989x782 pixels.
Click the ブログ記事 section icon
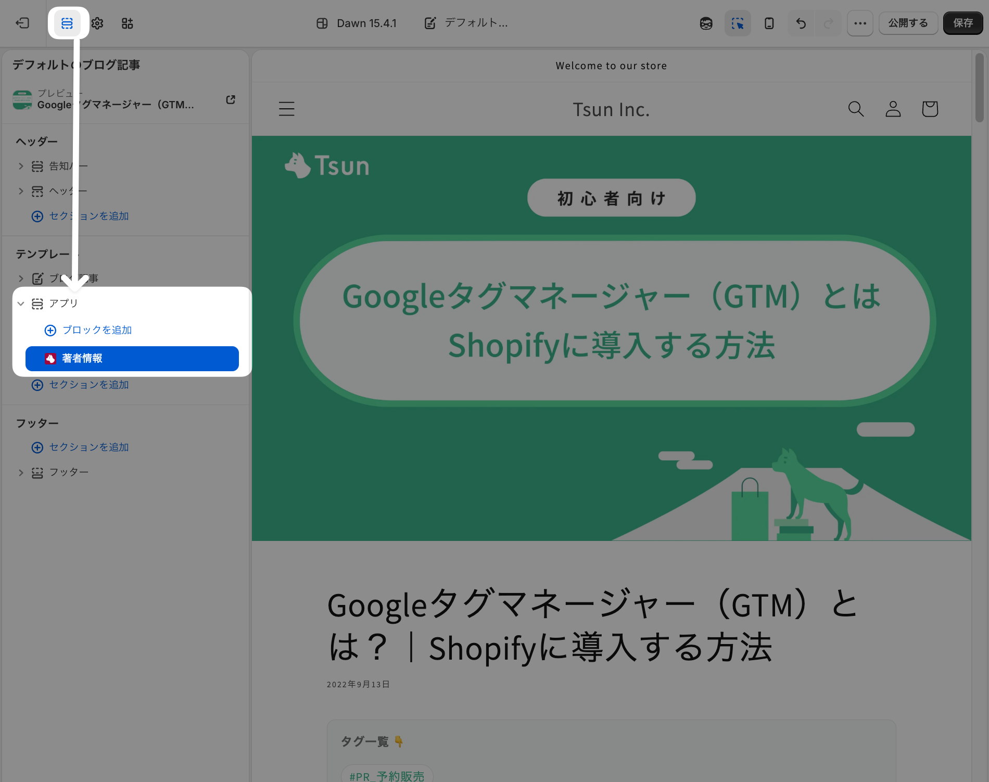37,279
